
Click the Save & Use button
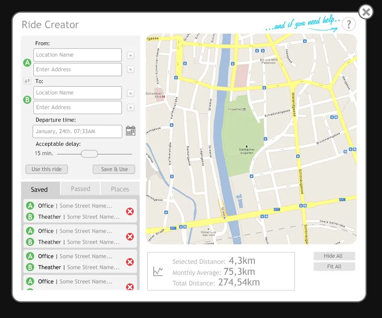point(114,169)
